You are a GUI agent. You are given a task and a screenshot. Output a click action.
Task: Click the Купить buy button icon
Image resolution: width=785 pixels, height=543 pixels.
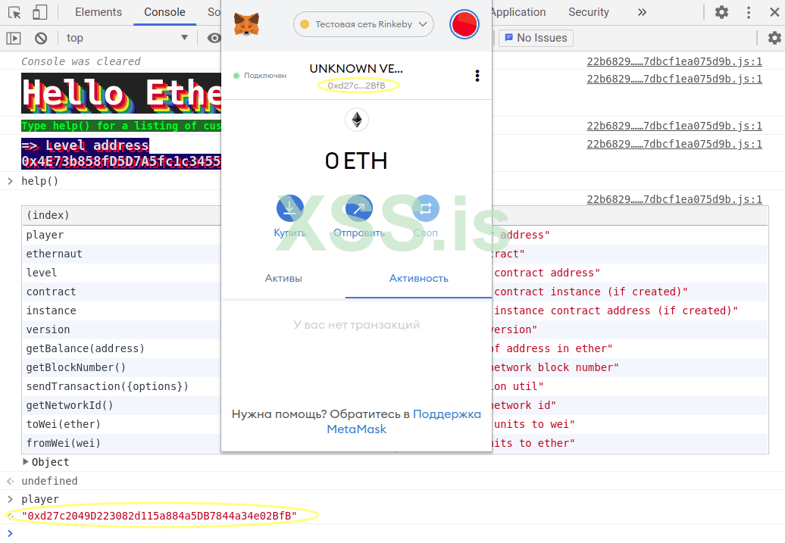click(x=290, y=208)
